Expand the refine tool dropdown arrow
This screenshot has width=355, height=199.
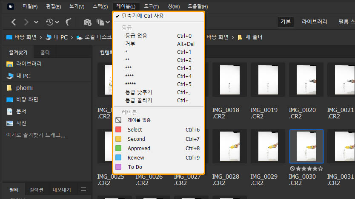tap(108, 22)
